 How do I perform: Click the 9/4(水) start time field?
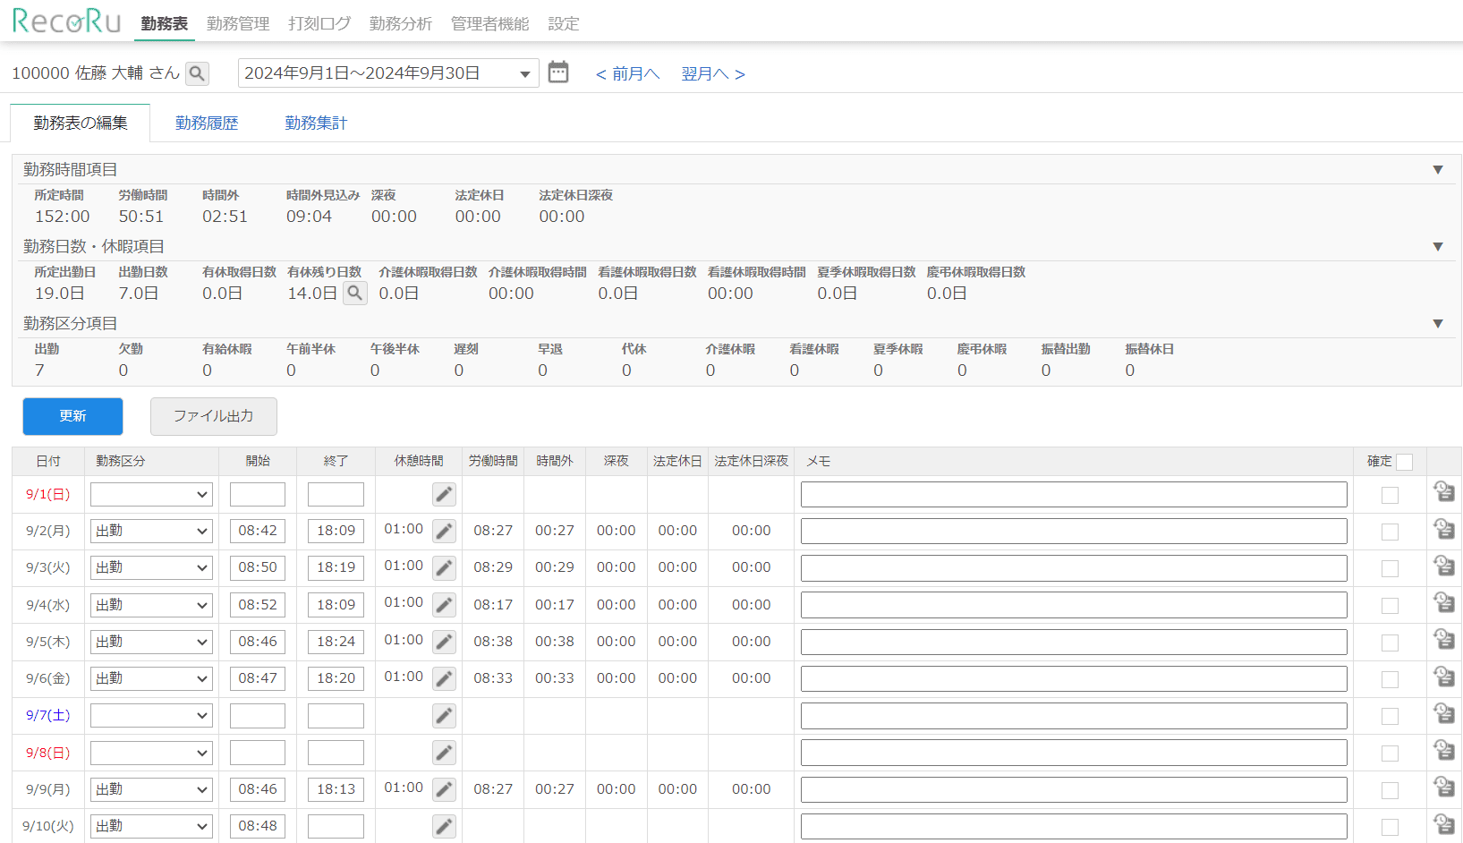pyautogui.click(x=258, y=605)
